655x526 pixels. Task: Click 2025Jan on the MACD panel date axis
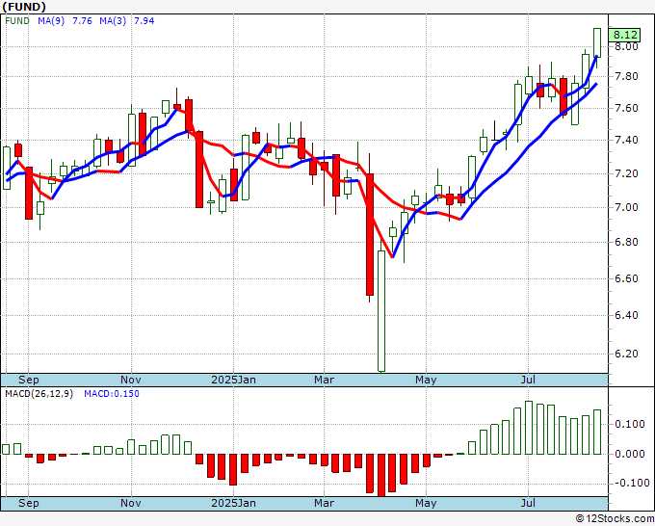[x=233, y=503]
